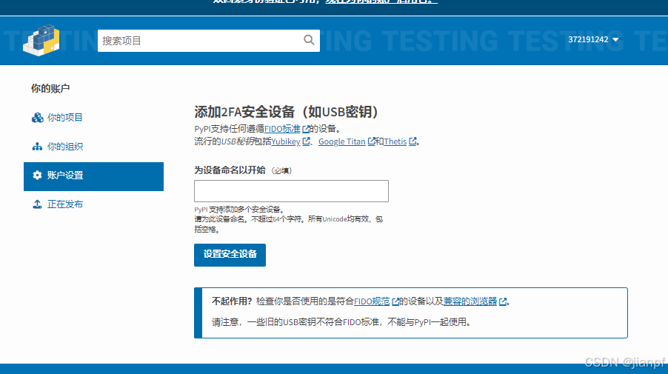Open the FIDO标准 link
This screenshot has width=668, height=374.
click(282, 129)
